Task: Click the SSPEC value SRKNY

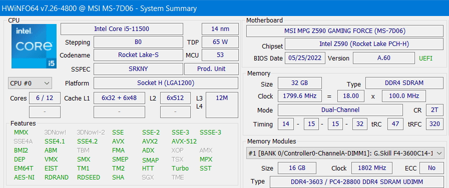Action: [x=138, y=69]
